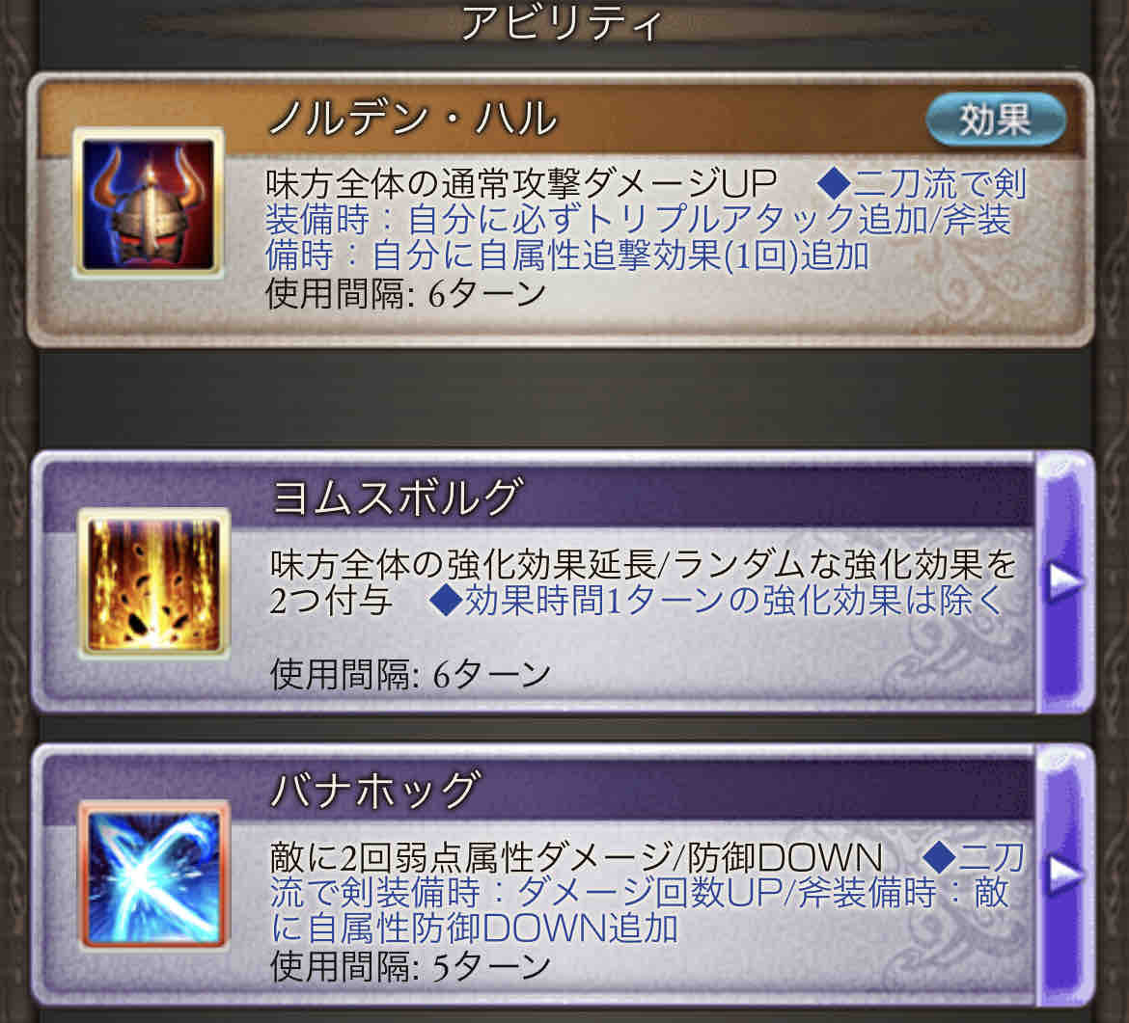Click the blue diamond in ノルデン・ハル description
The image size is (1129, 1023).
coord(834,183)
